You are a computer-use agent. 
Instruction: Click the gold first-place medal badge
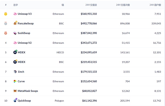6,14
